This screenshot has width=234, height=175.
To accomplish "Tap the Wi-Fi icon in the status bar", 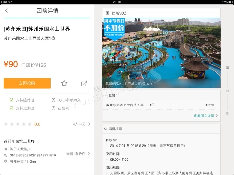I will tap(10, 2).
